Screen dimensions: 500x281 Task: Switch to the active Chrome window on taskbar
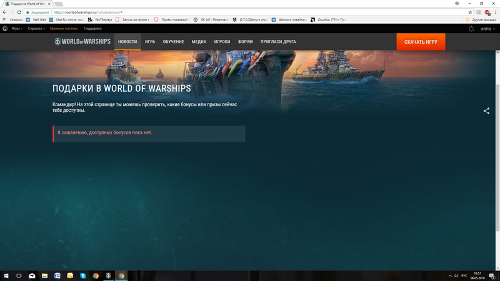pos(121,275)
